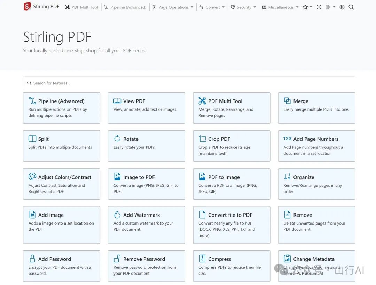Click the View PDF book icon

click(117, 101)
